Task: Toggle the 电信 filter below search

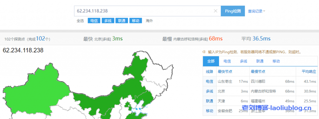Action: coord(94,21)
